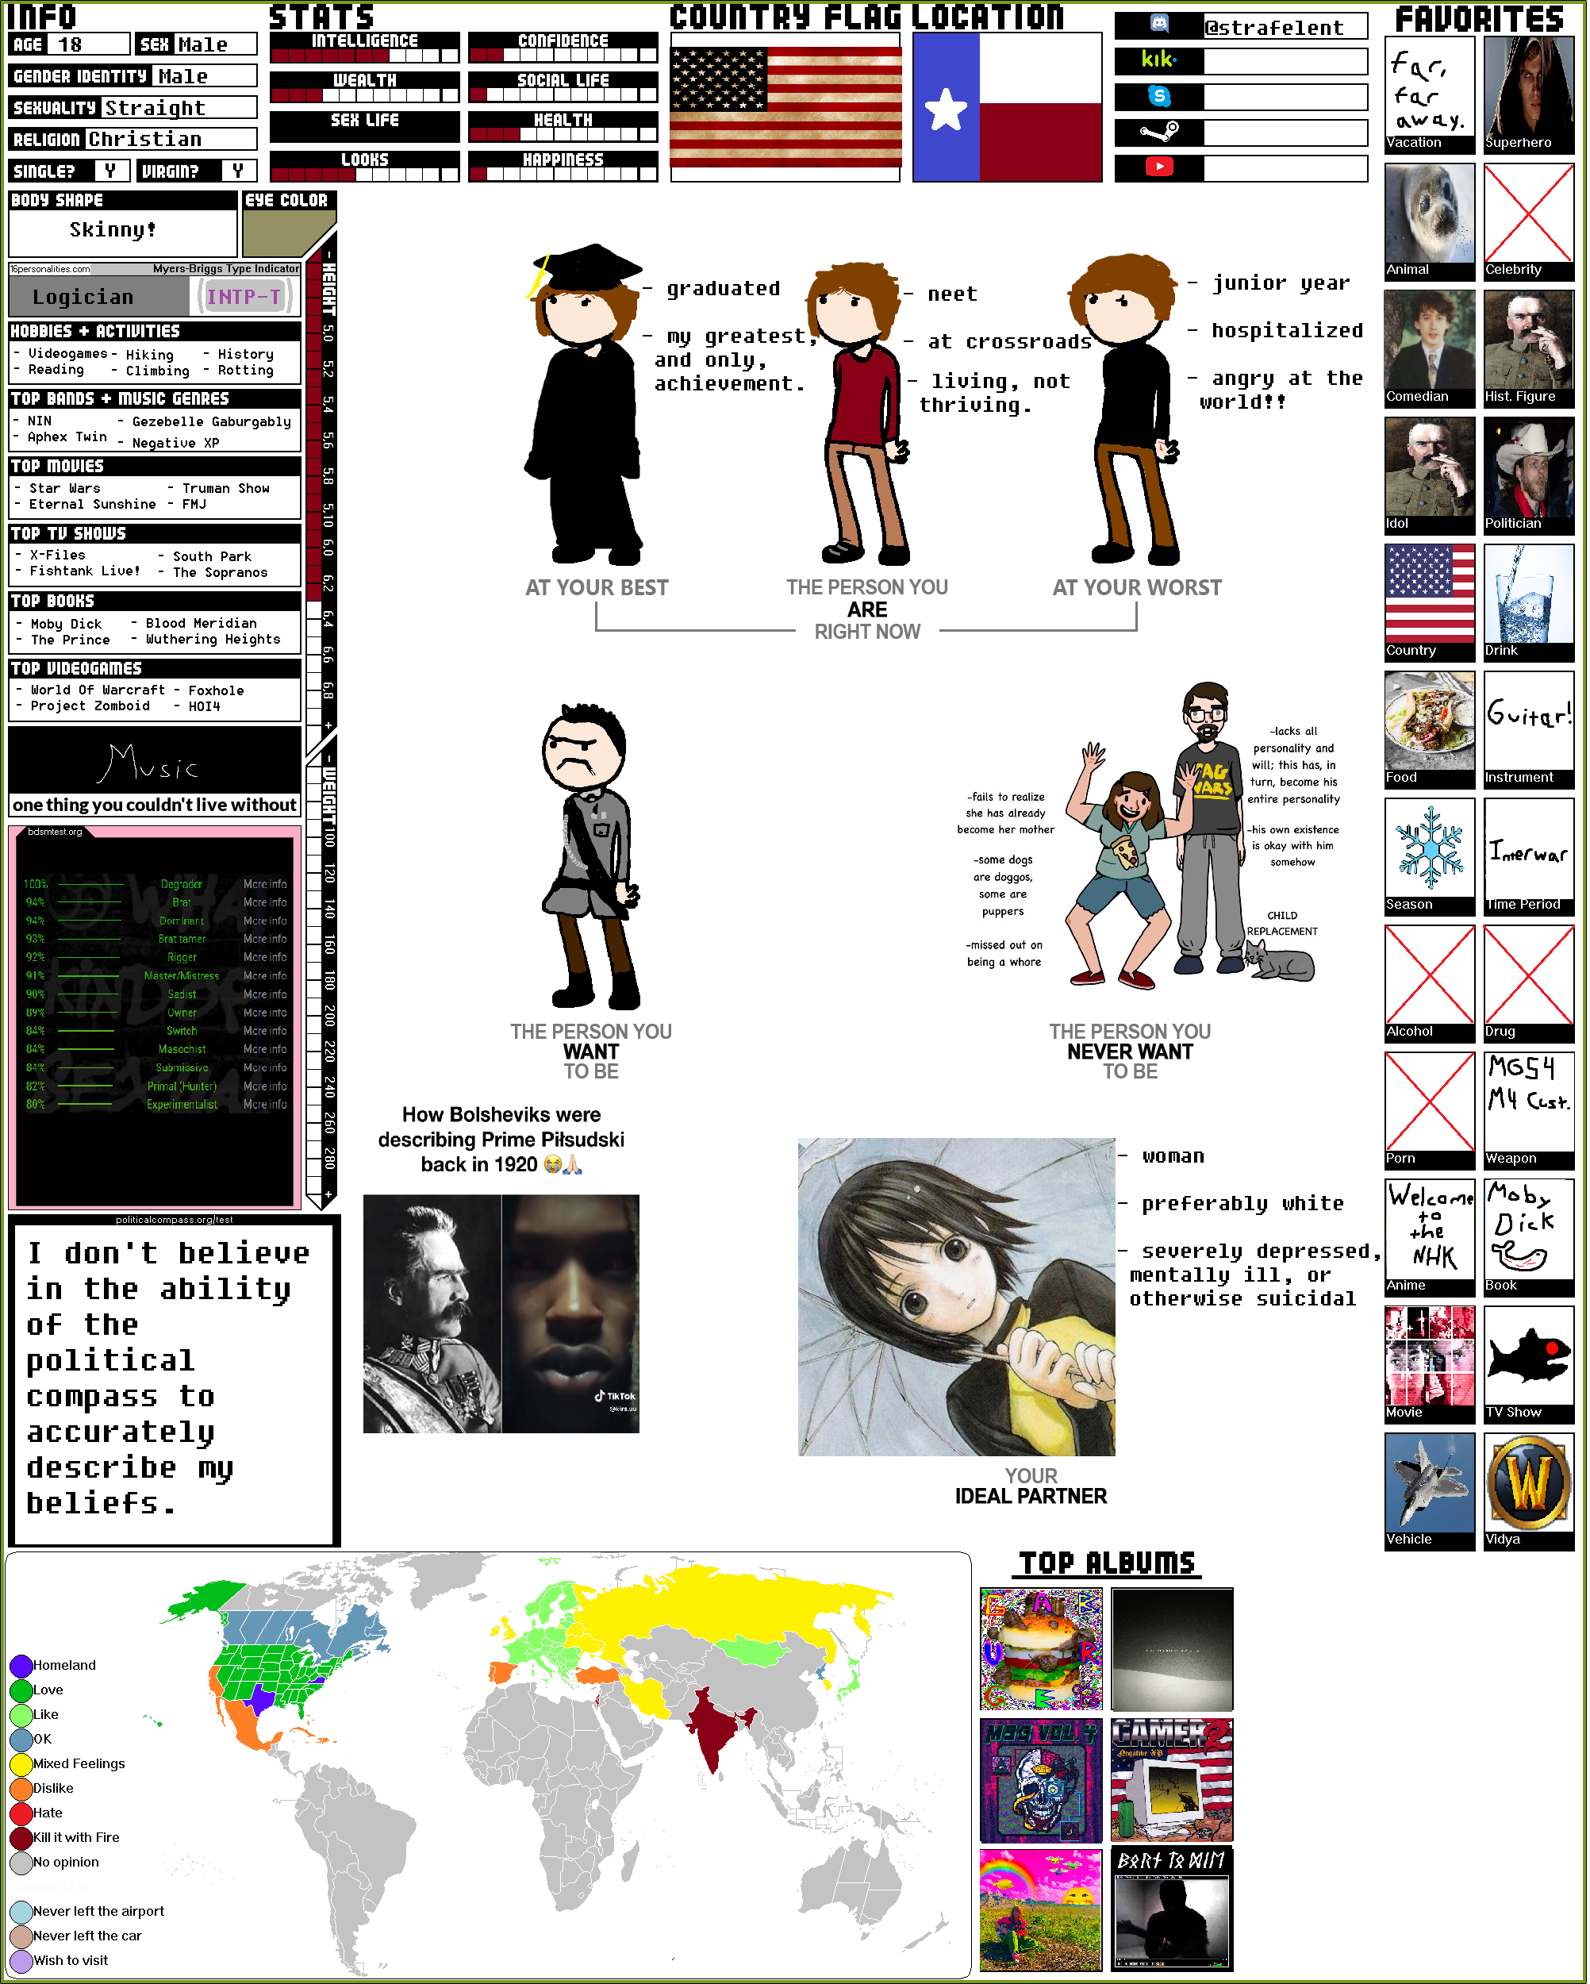Click the Love green legend swatch
The image size is (1590, 1984).
21,1690
